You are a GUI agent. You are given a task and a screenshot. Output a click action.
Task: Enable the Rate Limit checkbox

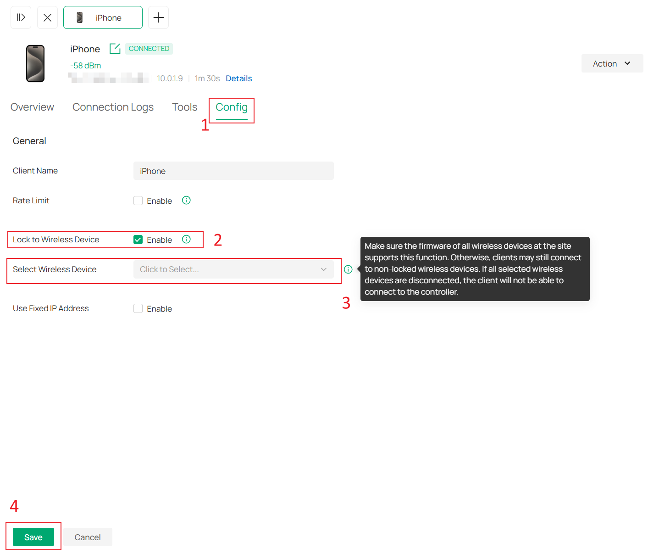point(138,201)
